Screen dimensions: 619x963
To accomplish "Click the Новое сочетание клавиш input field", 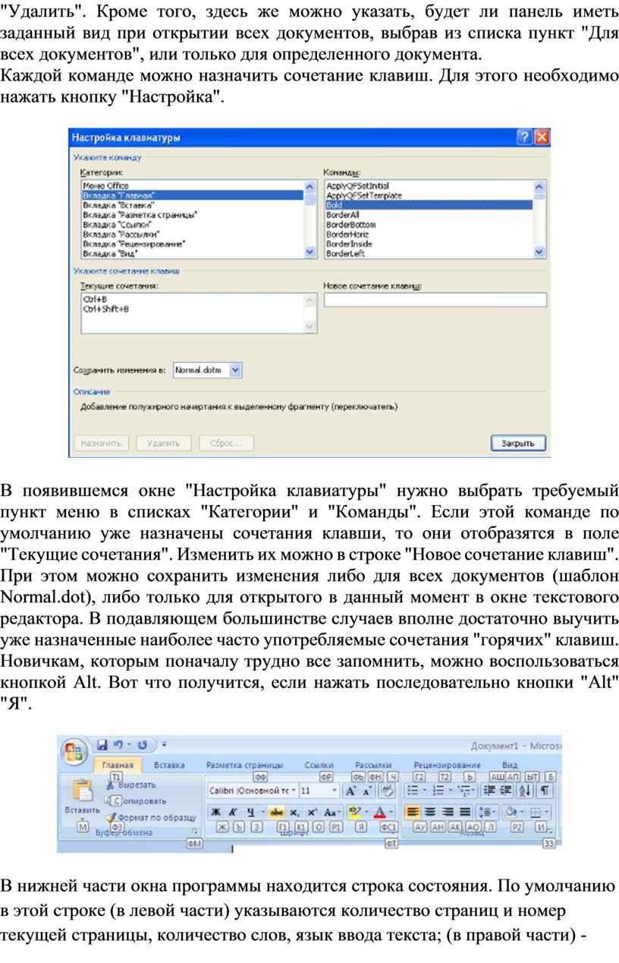I will click(435, 301).
